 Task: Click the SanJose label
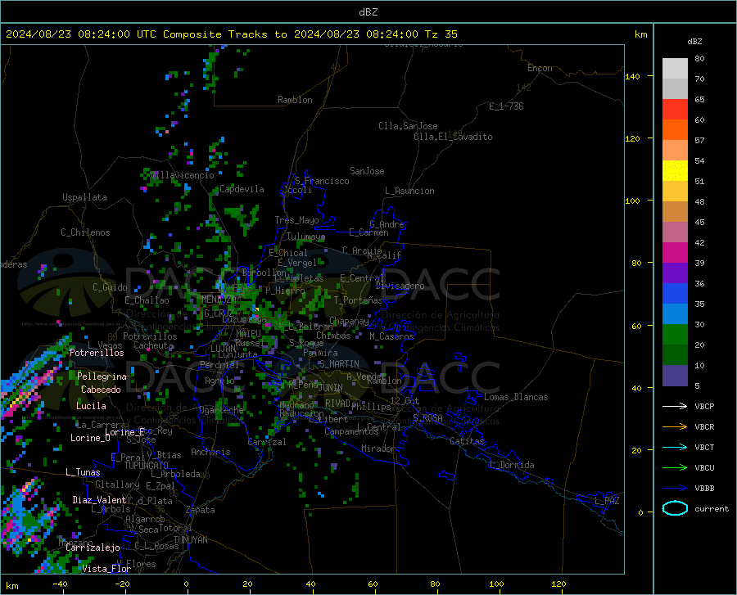tap(367, 171)
